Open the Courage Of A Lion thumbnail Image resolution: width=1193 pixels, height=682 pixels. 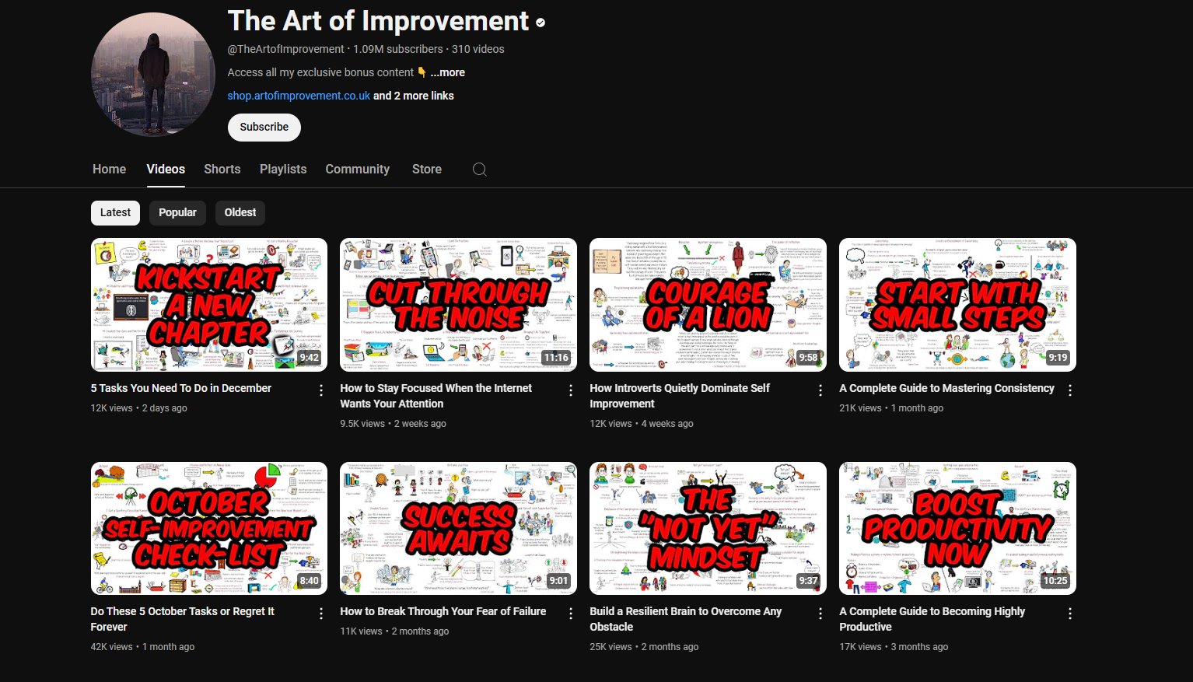pos(708,305)
